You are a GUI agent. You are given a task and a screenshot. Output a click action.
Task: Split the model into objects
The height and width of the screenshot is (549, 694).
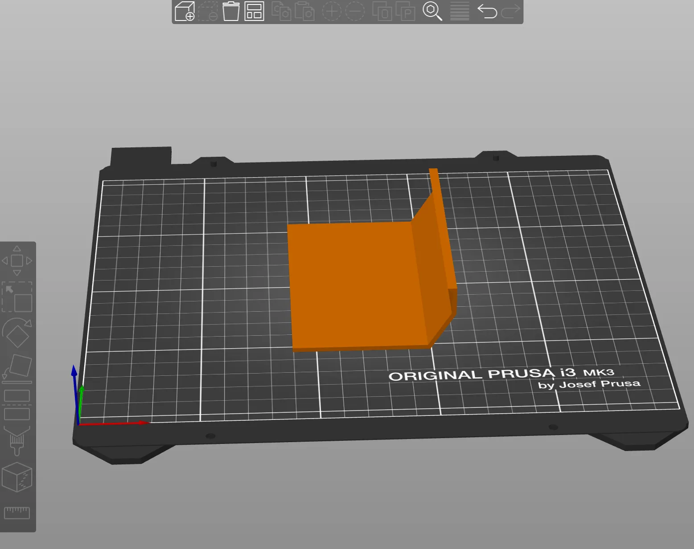click(382, 12)
